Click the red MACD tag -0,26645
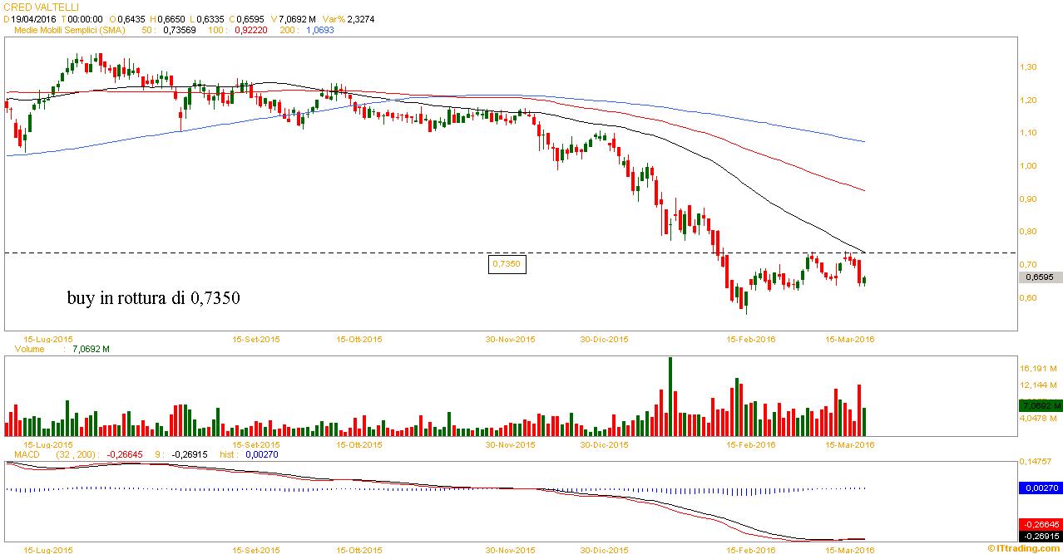Screen dimensions: 1063x554 click(x=1040, y=524)
